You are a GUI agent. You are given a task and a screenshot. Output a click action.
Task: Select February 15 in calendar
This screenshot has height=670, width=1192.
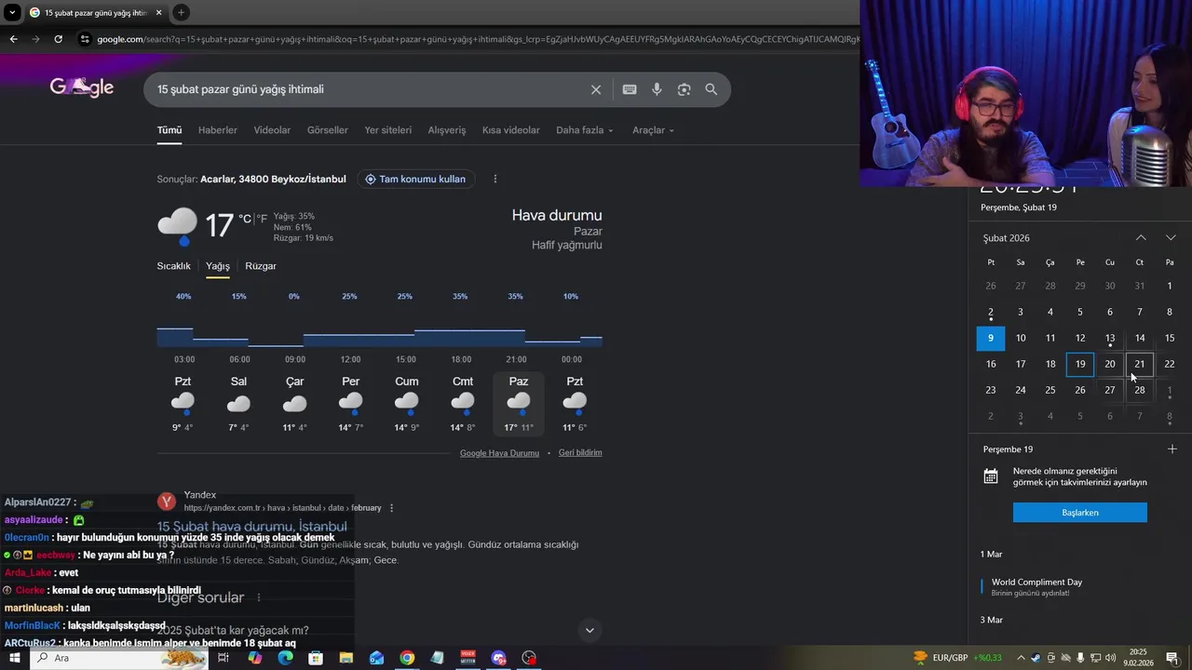(x=1170, y=338)
